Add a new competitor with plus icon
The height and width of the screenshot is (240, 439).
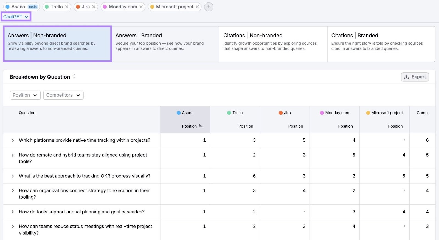coord(209,7)
